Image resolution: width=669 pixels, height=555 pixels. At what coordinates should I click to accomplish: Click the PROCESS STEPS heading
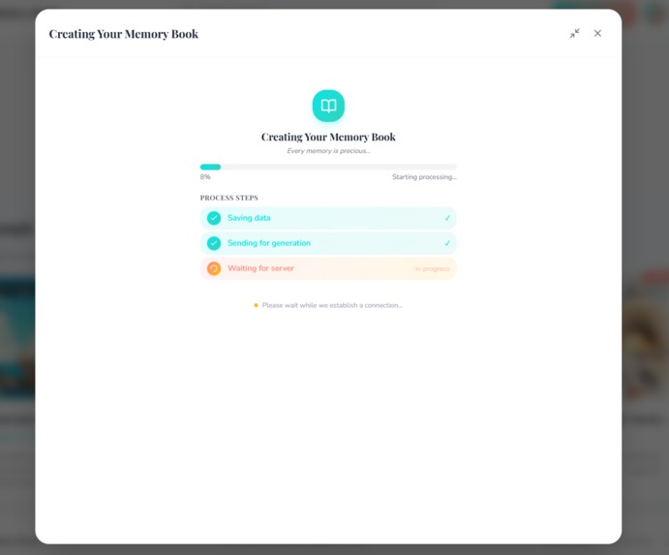pos(229,198)
